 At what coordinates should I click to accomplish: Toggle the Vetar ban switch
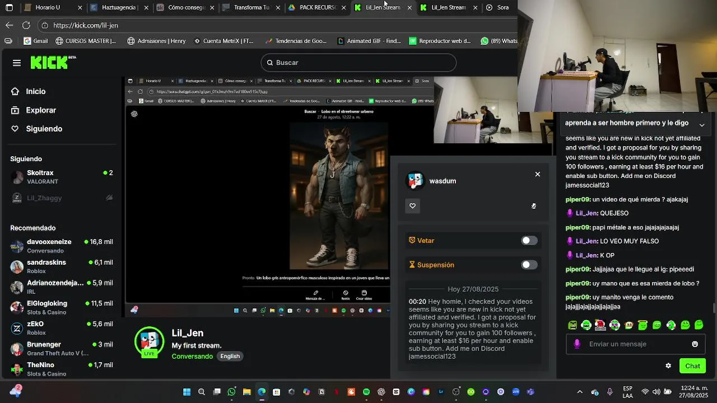pos(529,241)
